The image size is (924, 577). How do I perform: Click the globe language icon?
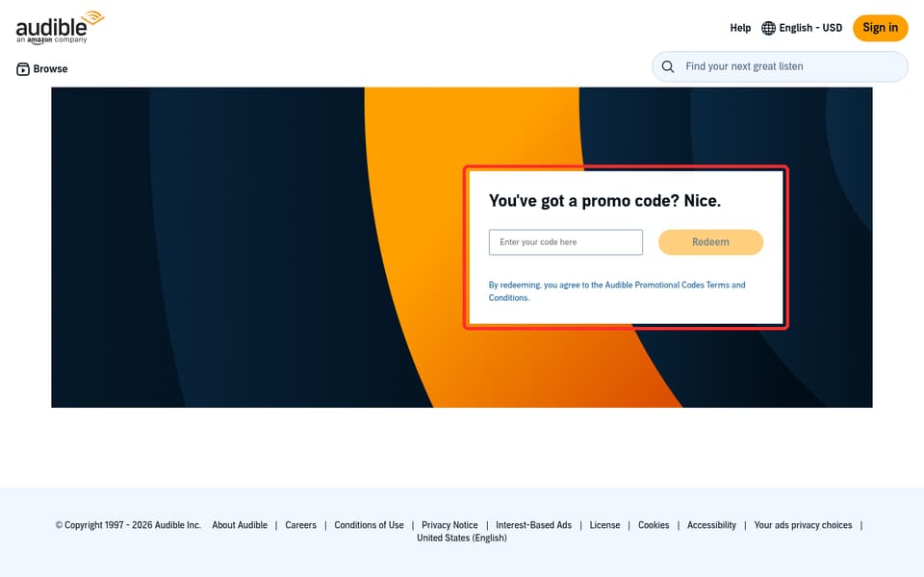[x=768, y=28]
